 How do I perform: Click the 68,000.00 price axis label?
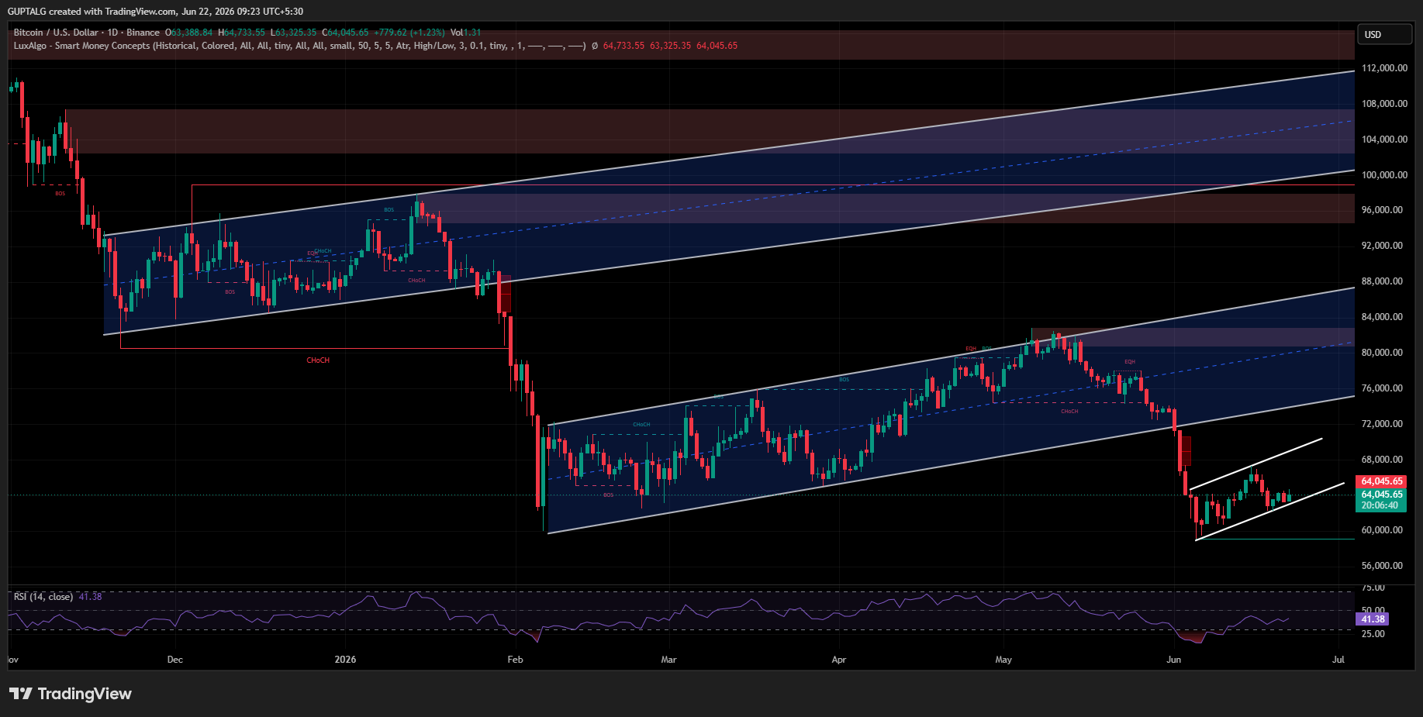point(1382,460)
